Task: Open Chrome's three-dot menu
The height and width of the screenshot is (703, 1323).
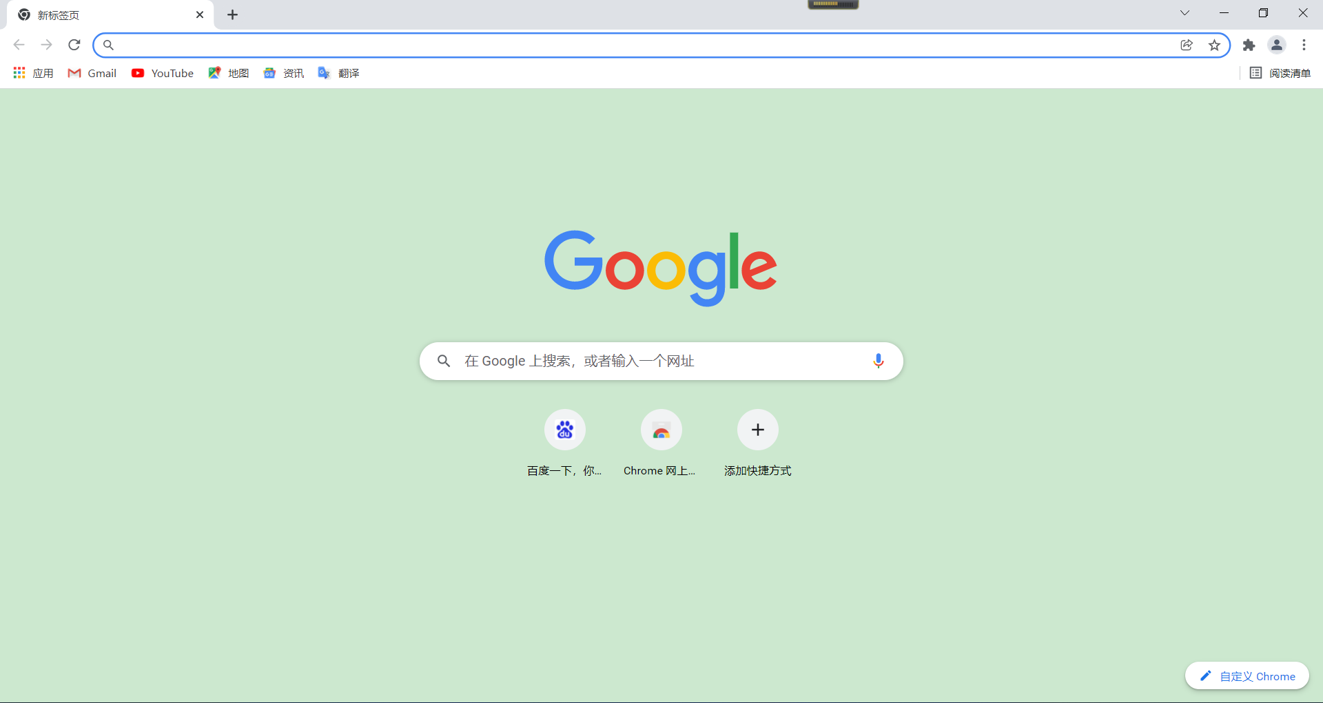Action: (1304, 45)
